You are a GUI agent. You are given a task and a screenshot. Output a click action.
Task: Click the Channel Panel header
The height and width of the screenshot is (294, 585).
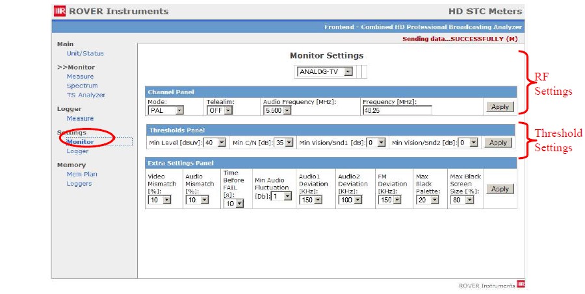click(x=331, y=92)
